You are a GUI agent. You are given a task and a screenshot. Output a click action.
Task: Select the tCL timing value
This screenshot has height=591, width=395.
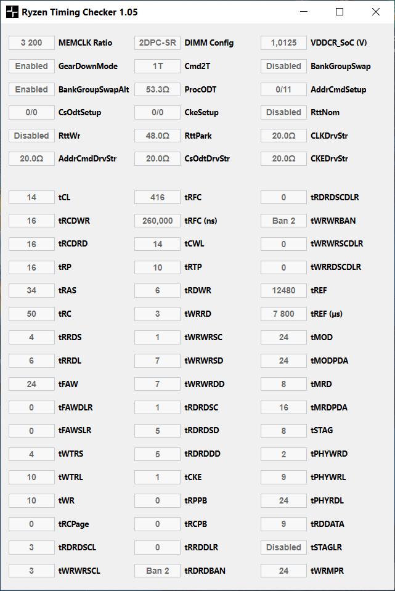(31, 197)
